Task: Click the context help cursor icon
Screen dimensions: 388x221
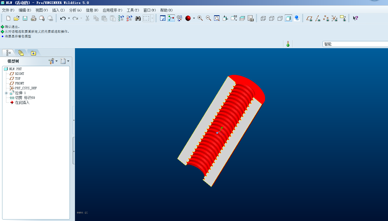Action: pos(355,19)
